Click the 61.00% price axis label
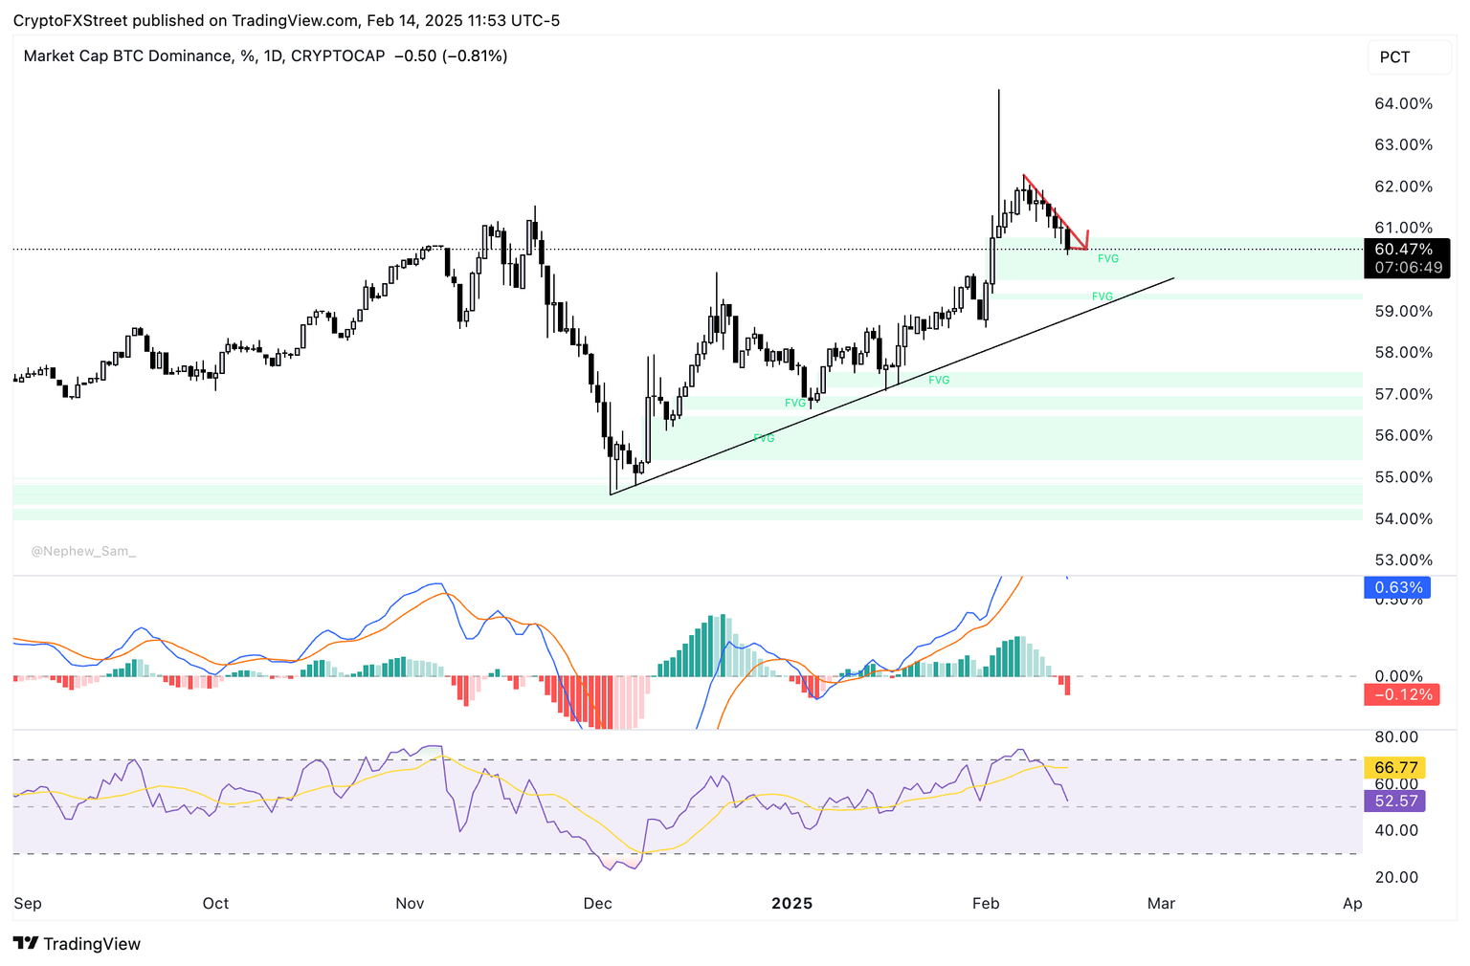Screen dimensions: 1470x966 1404,228
